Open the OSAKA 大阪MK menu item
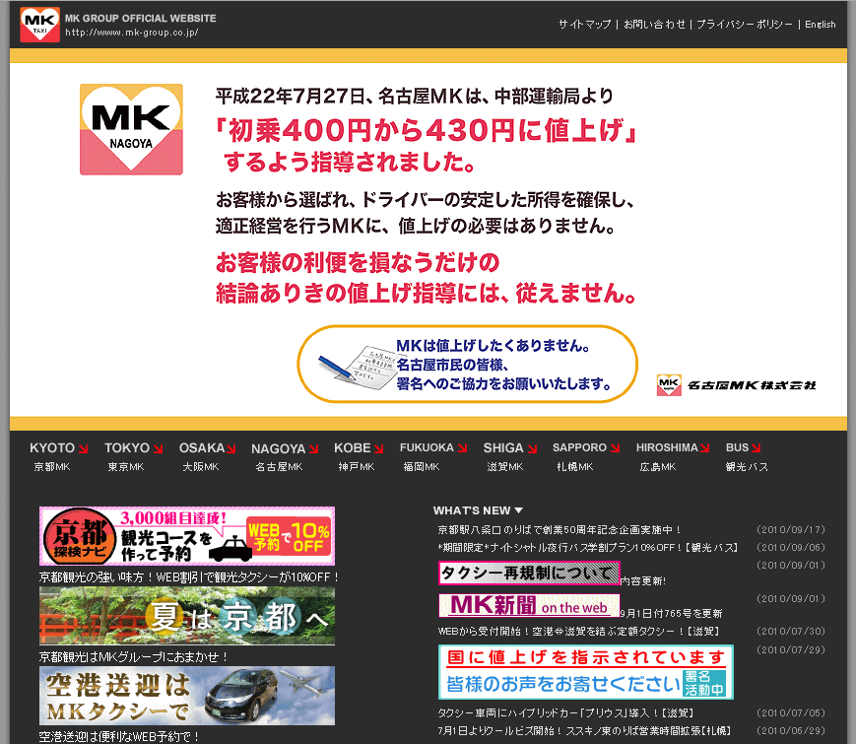Screen dimensions: 856x744 pos(208,456)
